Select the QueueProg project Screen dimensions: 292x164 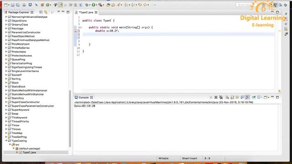(18, 60)
